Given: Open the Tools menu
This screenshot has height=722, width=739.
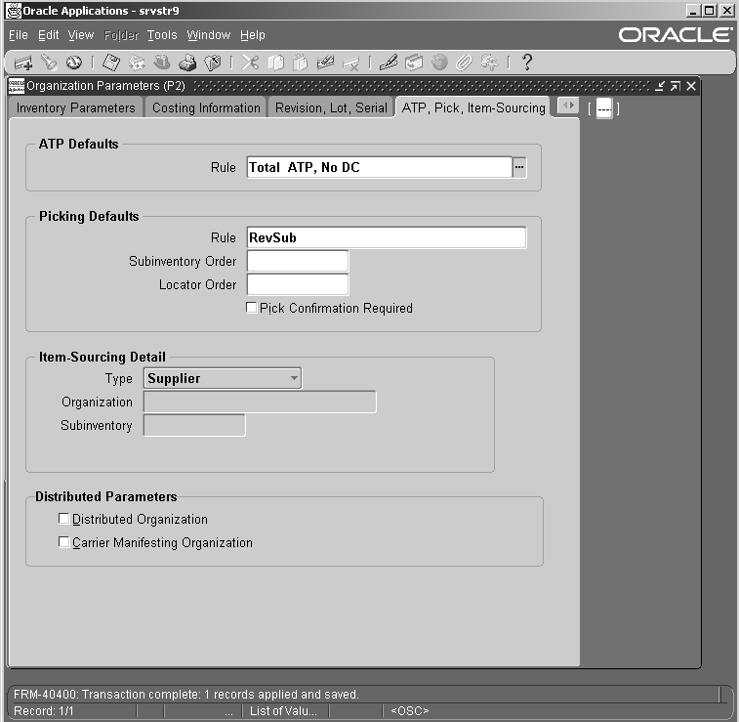Looking at the screenshot, I should click(162, 35).
